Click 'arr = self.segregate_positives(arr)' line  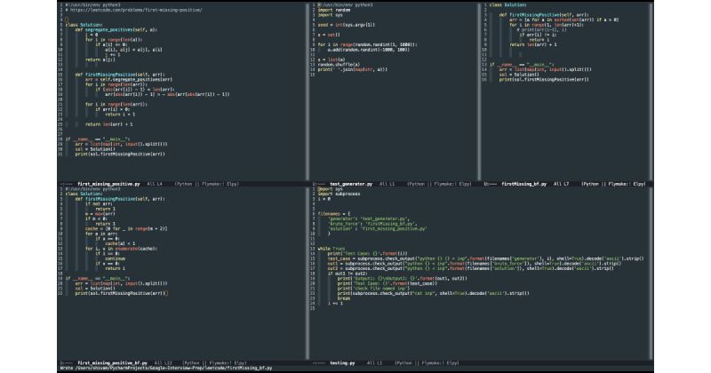pos(129,79)
